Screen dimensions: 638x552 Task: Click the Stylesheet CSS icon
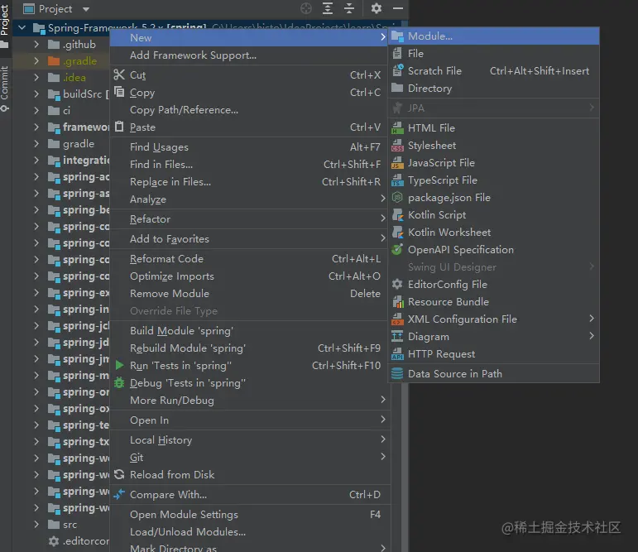tap(397, 146)
